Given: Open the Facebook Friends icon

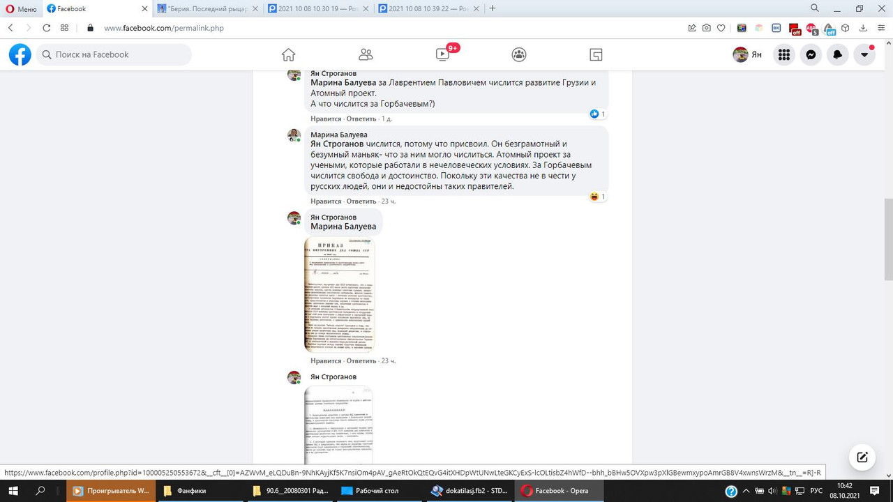Looking at the screenshot, I should click(366, 54).
